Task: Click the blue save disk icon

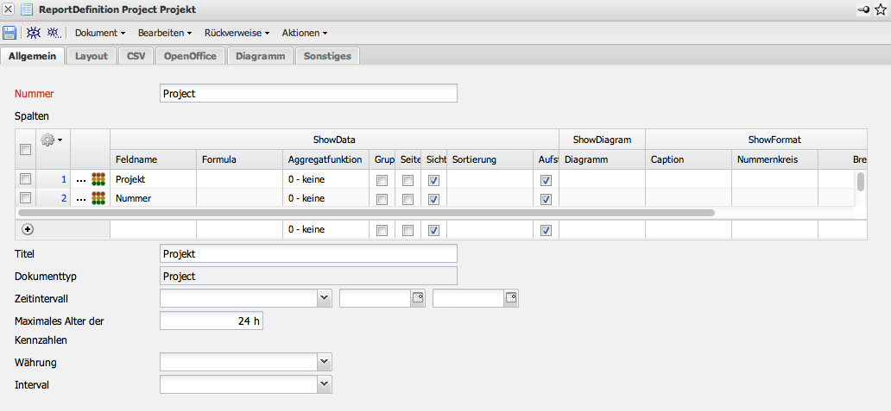Action: [x=9, y=33]
